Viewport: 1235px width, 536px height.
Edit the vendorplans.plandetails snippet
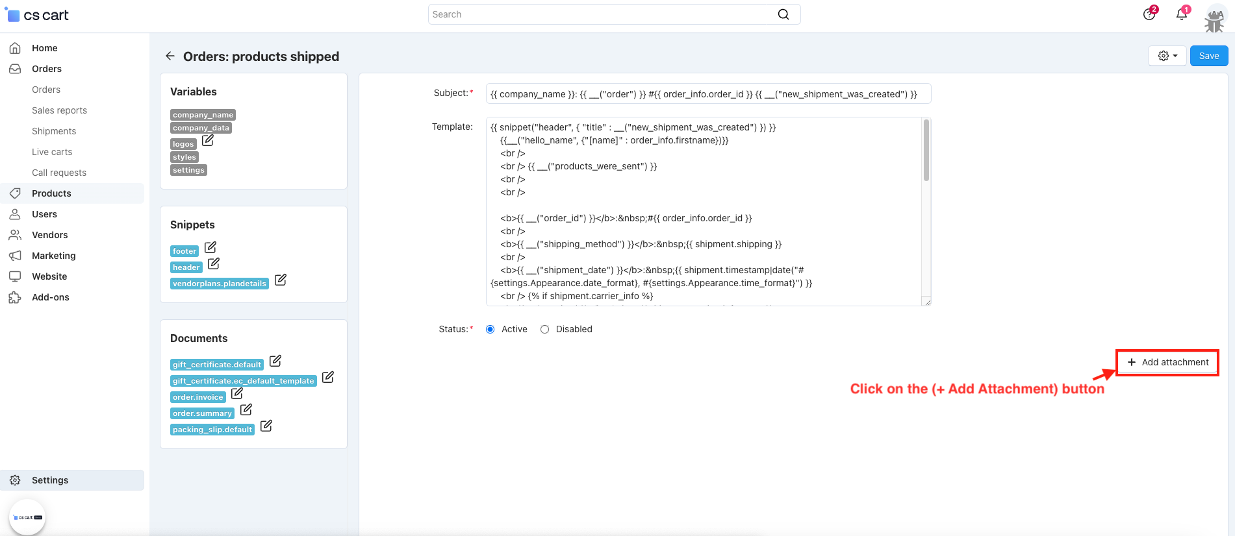pos(281,280)
